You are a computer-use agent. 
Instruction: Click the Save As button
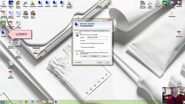[95, 56]
